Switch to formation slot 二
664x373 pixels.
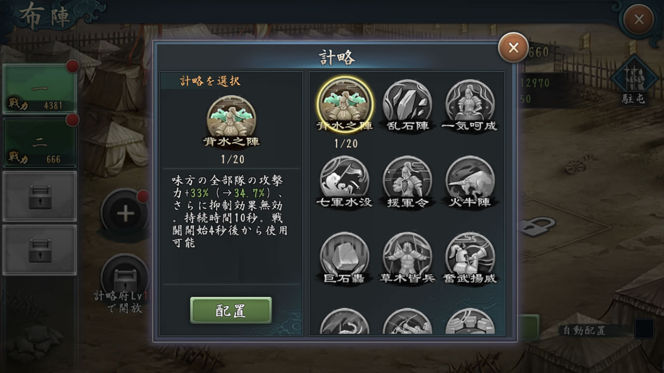(x=39, y=142)
